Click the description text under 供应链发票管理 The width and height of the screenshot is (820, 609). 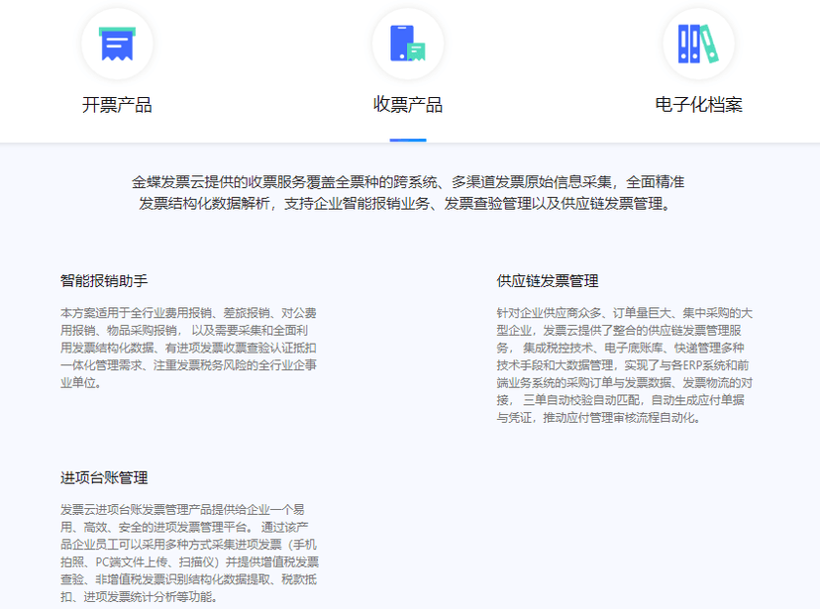(x=625, y=364)
